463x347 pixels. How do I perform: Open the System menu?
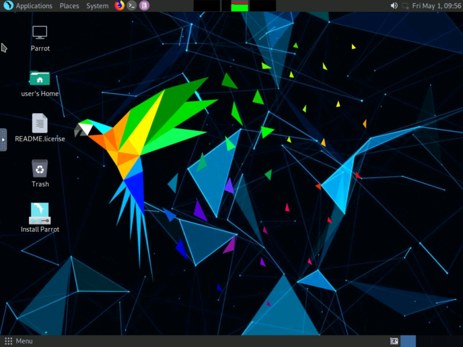click(97, 6)
